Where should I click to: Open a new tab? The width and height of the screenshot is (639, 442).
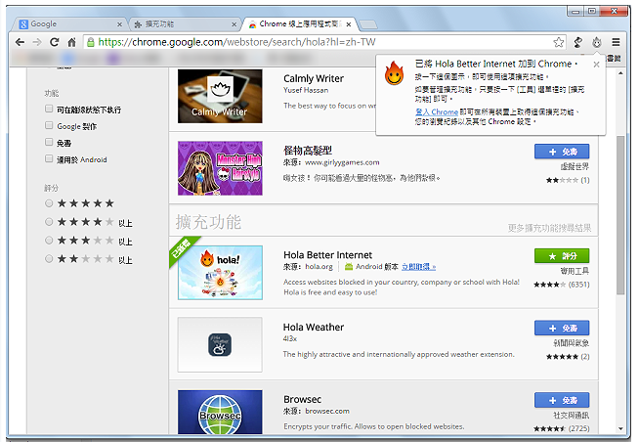368,24
